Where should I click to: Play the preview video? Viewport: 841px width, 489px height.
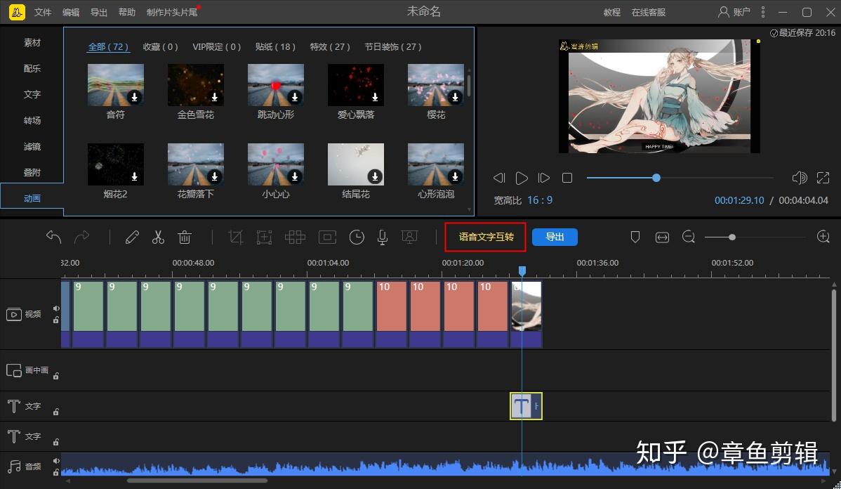[522, 178]
